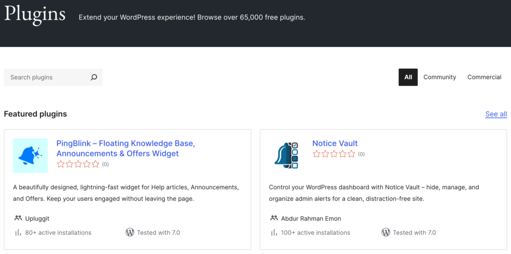The height and width of the screenshot is (254, 511).
Task: Open the Notice Vault plugin title
Action: [x=335, y=143]
